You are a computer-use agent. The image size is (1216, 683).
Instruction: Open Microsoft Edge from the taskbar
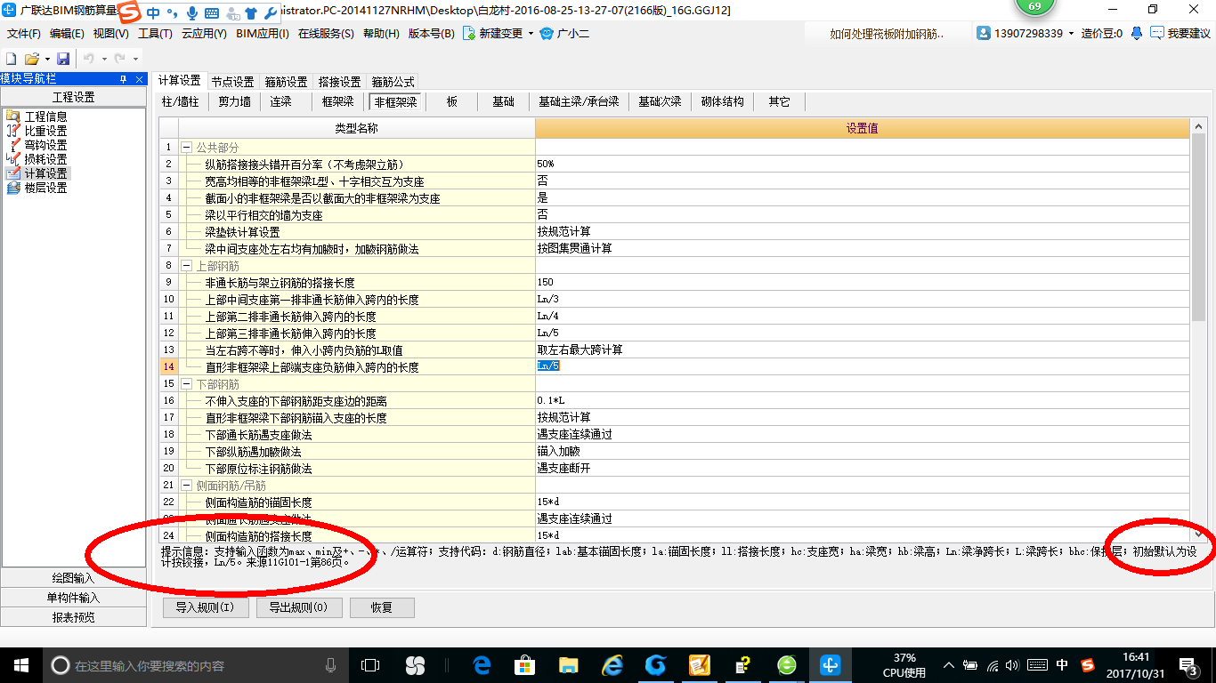tap(482, 664)
